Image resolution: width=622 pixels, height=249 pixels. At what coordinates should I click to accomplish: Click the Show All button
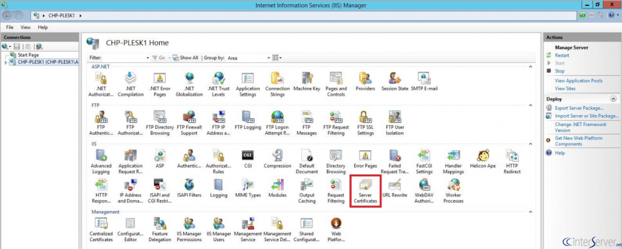185,58
